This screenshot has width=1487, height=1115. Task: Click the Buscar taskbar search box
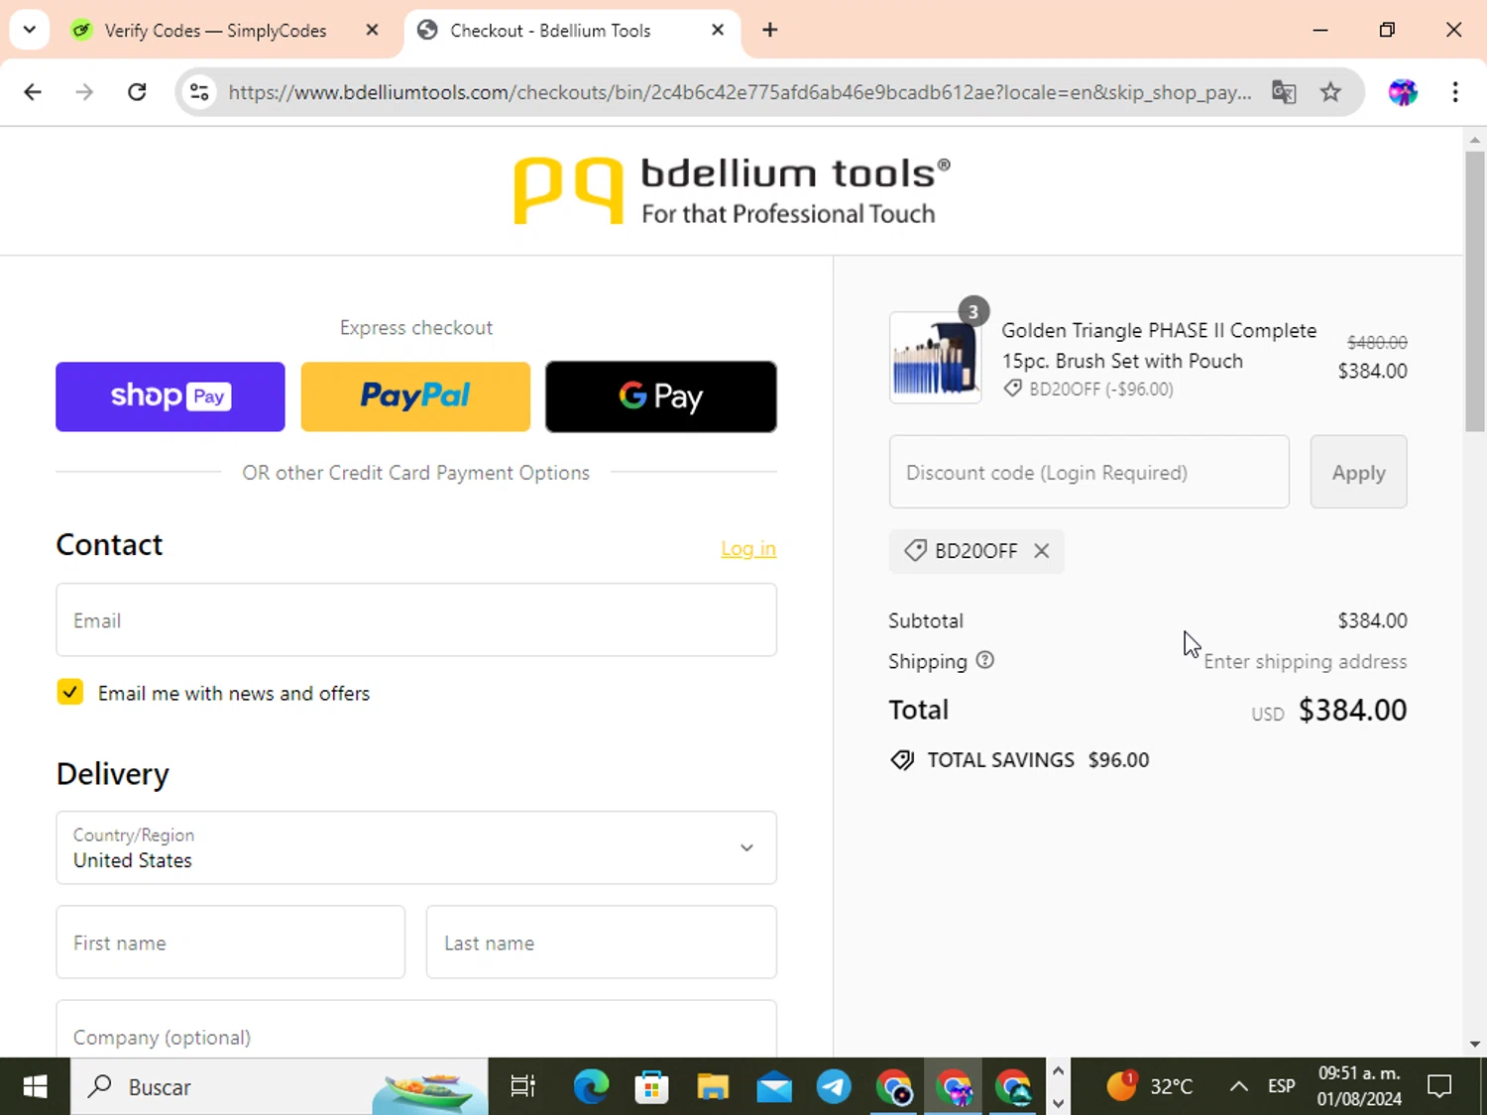(280, 1087)
